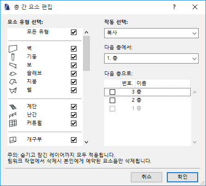Toggle the 지붕 checkbox
The height and width of the screenshot is (186, 206).
tap(74, 82)
